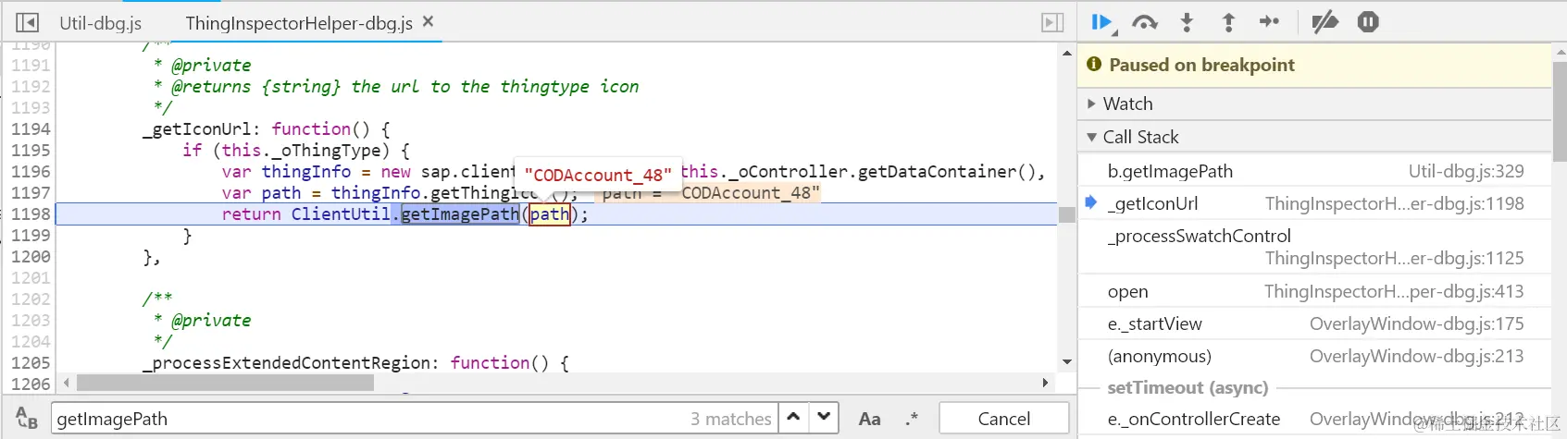Select the open call stack frame
Screen dimensions: 1567x439
[1314, 291]
